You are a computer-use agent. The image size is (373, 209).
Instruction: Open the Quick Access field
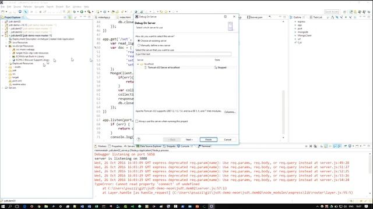pyautogui.click(x=332, y=12)
